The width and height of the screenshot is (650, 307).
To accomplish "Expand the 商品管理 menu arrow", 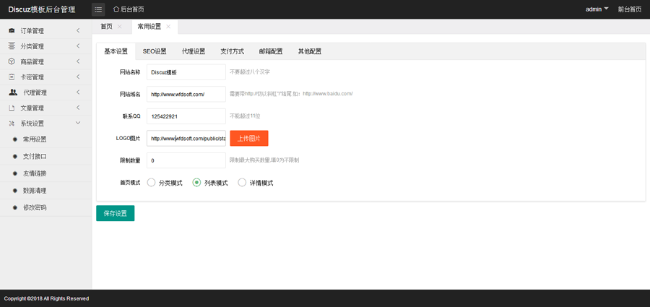I will [x=78, y=61].
